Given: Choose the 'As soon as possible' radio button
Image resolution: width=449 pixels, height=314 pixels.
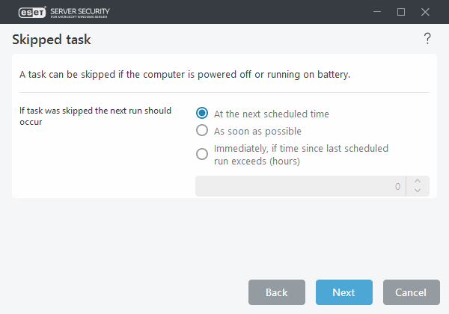Looking at the screenshot, I should point(201,131).
